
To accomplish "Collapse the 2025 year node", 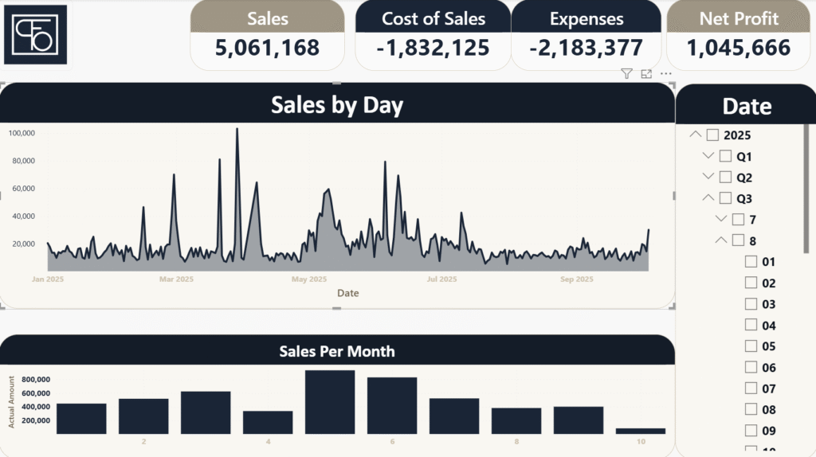I will pos(695,135).
